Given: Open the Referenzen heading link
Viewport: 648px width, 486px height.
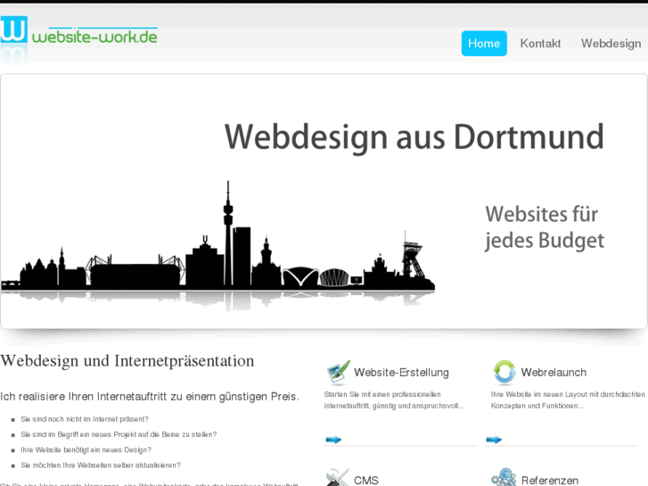Looking at the screenshot, I should 550,481.
